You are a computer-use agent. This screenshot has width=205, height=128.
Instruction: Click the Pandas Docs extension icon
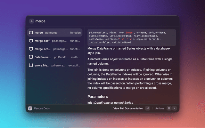coord(30,108)
